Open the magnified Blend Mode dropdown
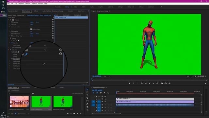Viewport: 209px width, 118px height. 45,46
